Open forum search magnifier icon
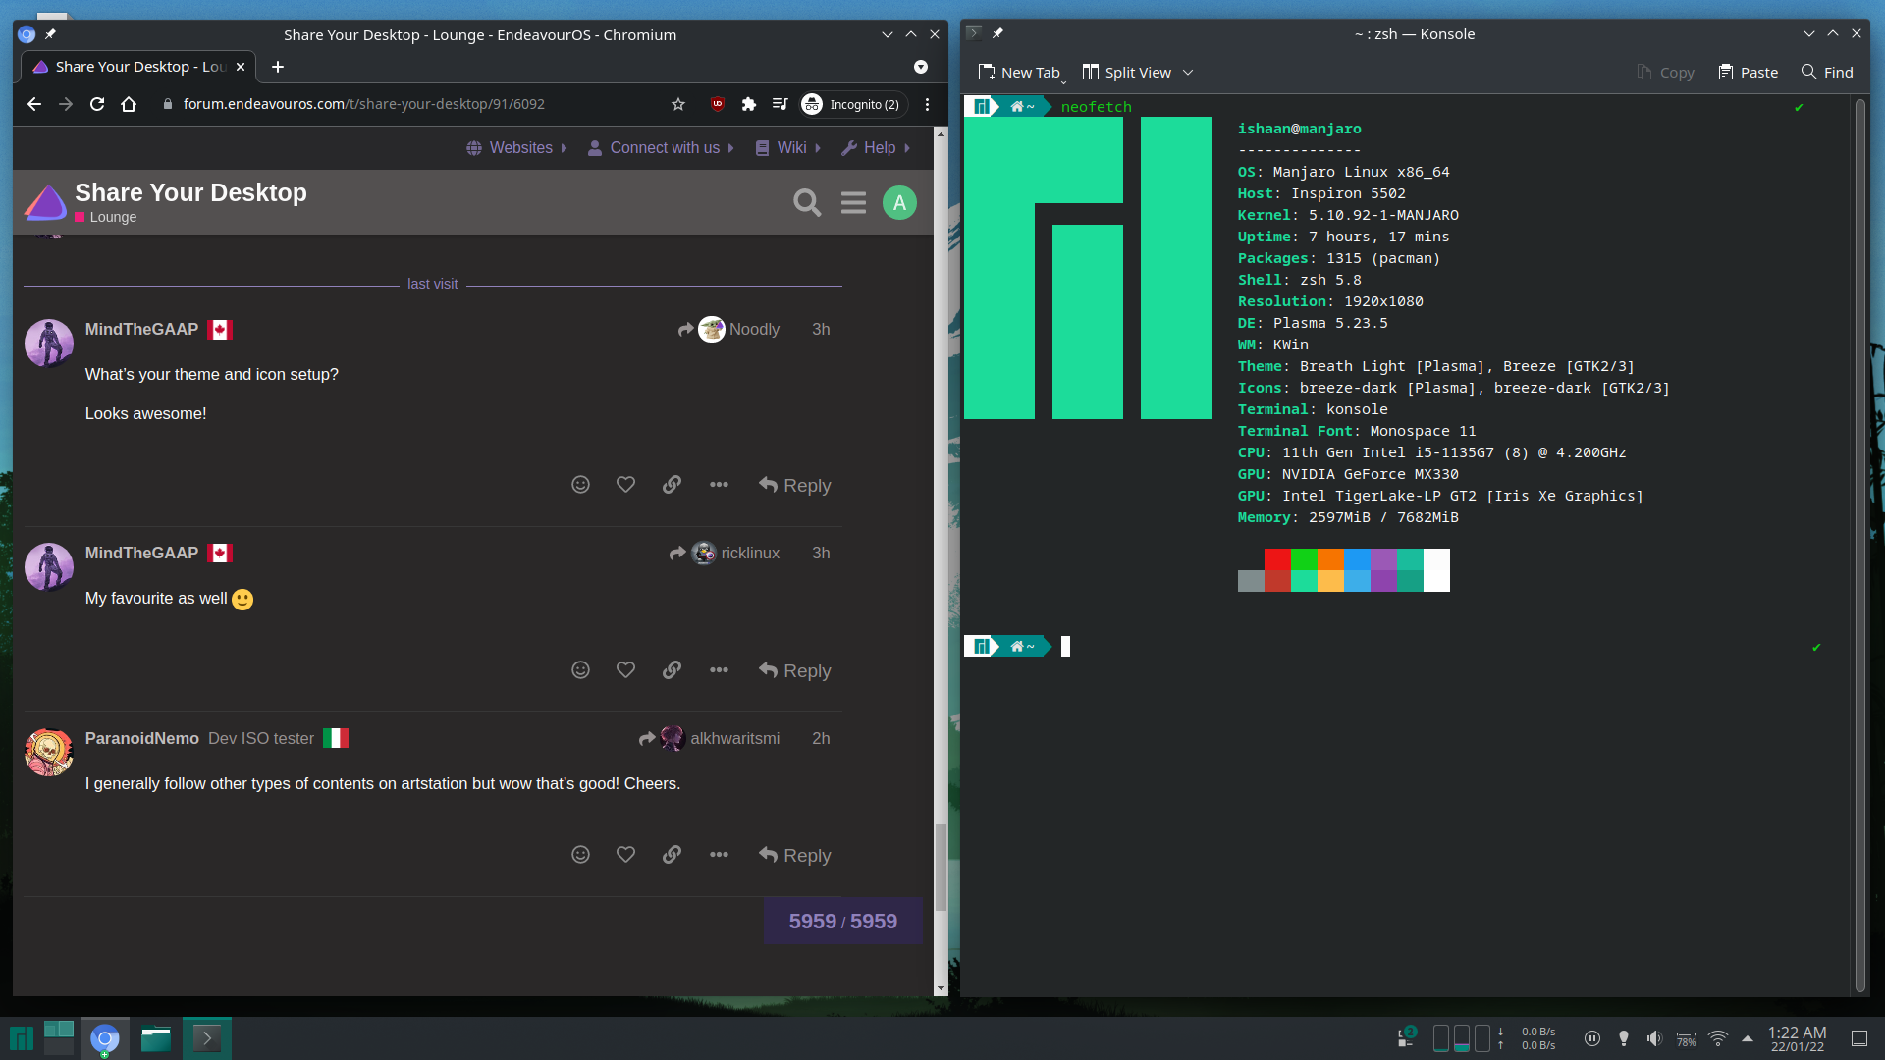The height and width of the screenshot is (1060, 1885). [807, 203]
